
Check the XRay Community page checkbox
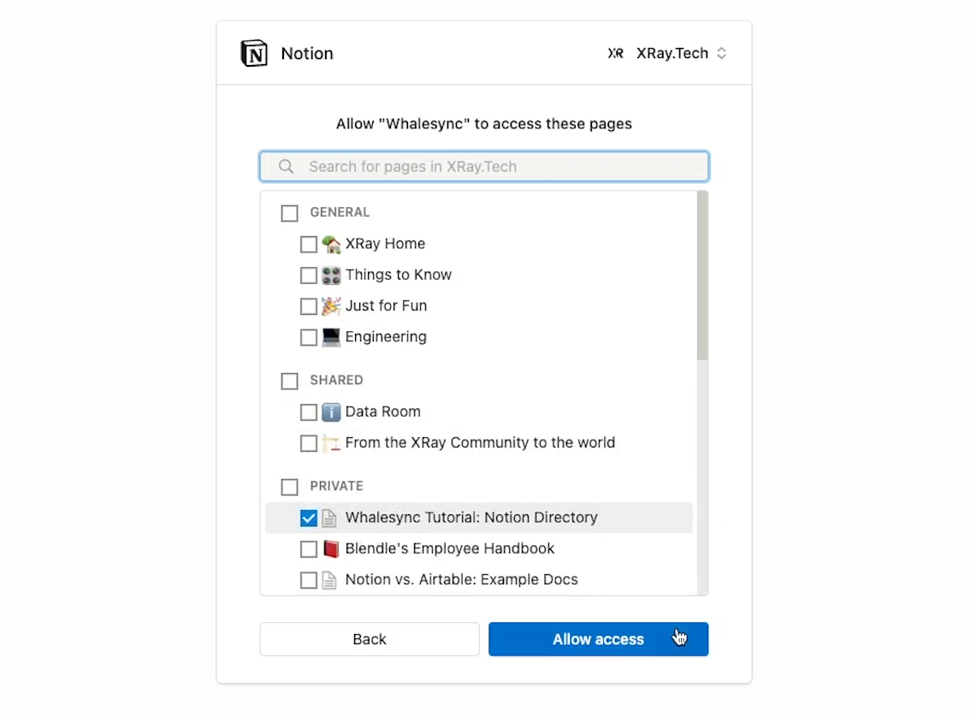click(308, 443)
